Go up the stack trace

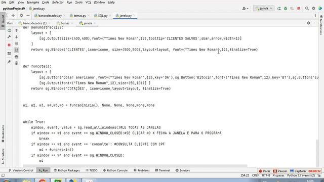pyautogui.click(x=17, y=30)
